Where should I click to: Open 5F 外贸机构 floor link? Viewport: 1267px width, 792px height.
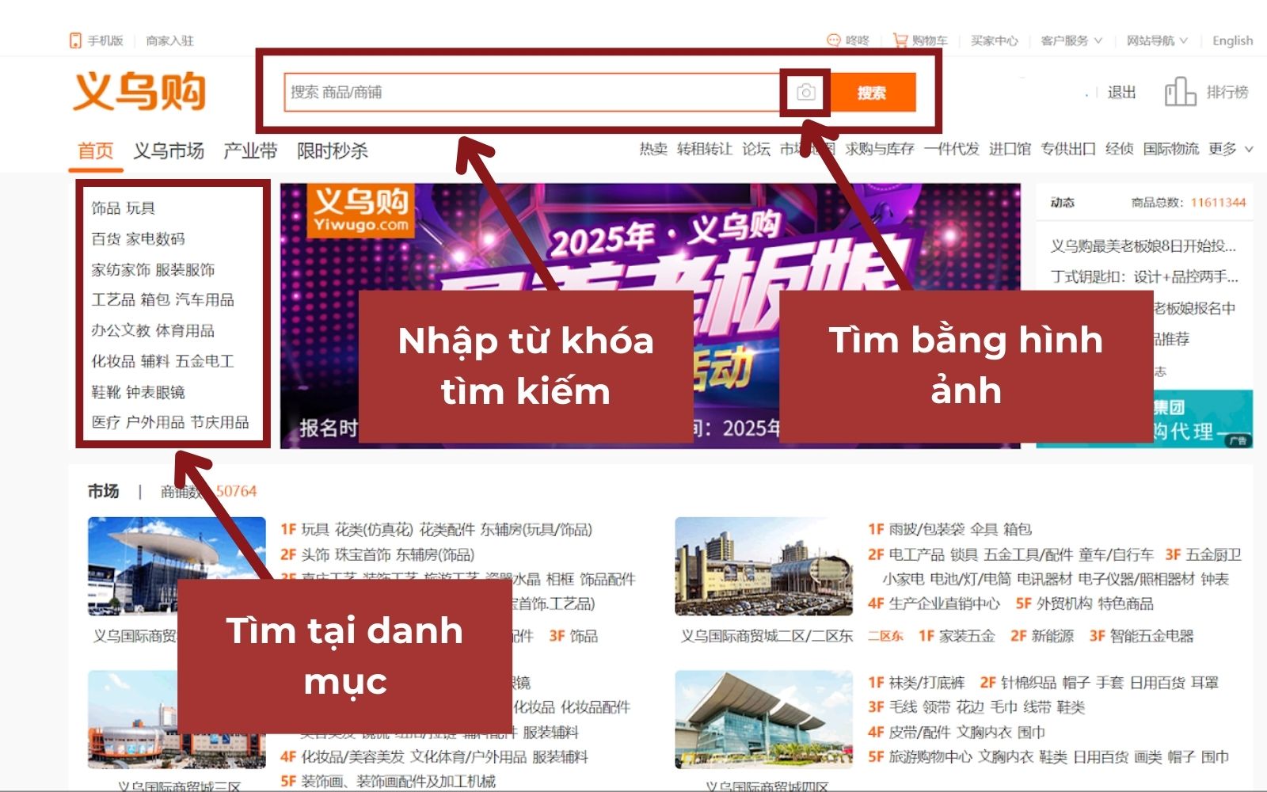(x=1053, y=604)
